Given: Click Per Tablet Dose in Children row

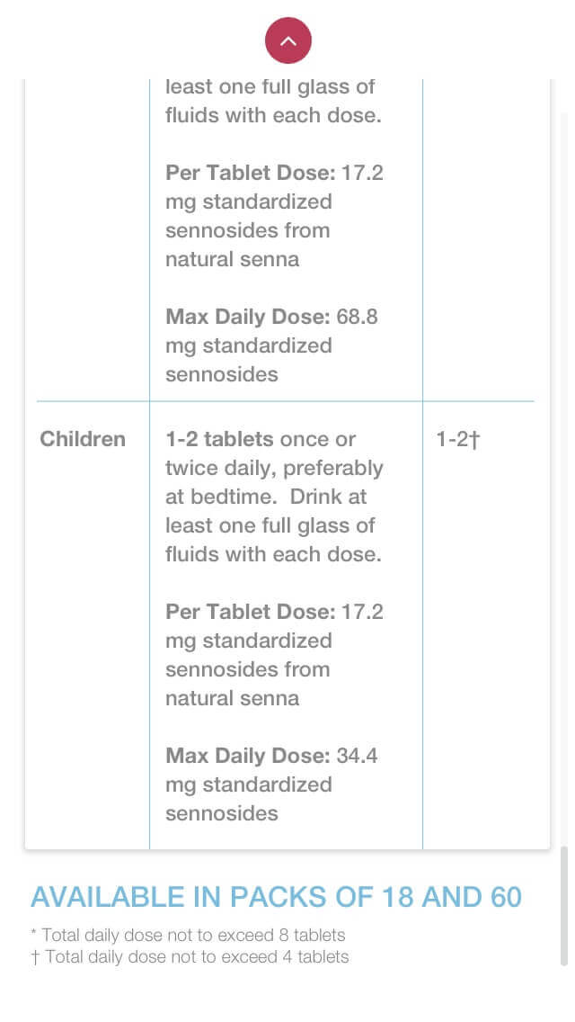Looking at the screenshot, I should click(x=251, y=612).
